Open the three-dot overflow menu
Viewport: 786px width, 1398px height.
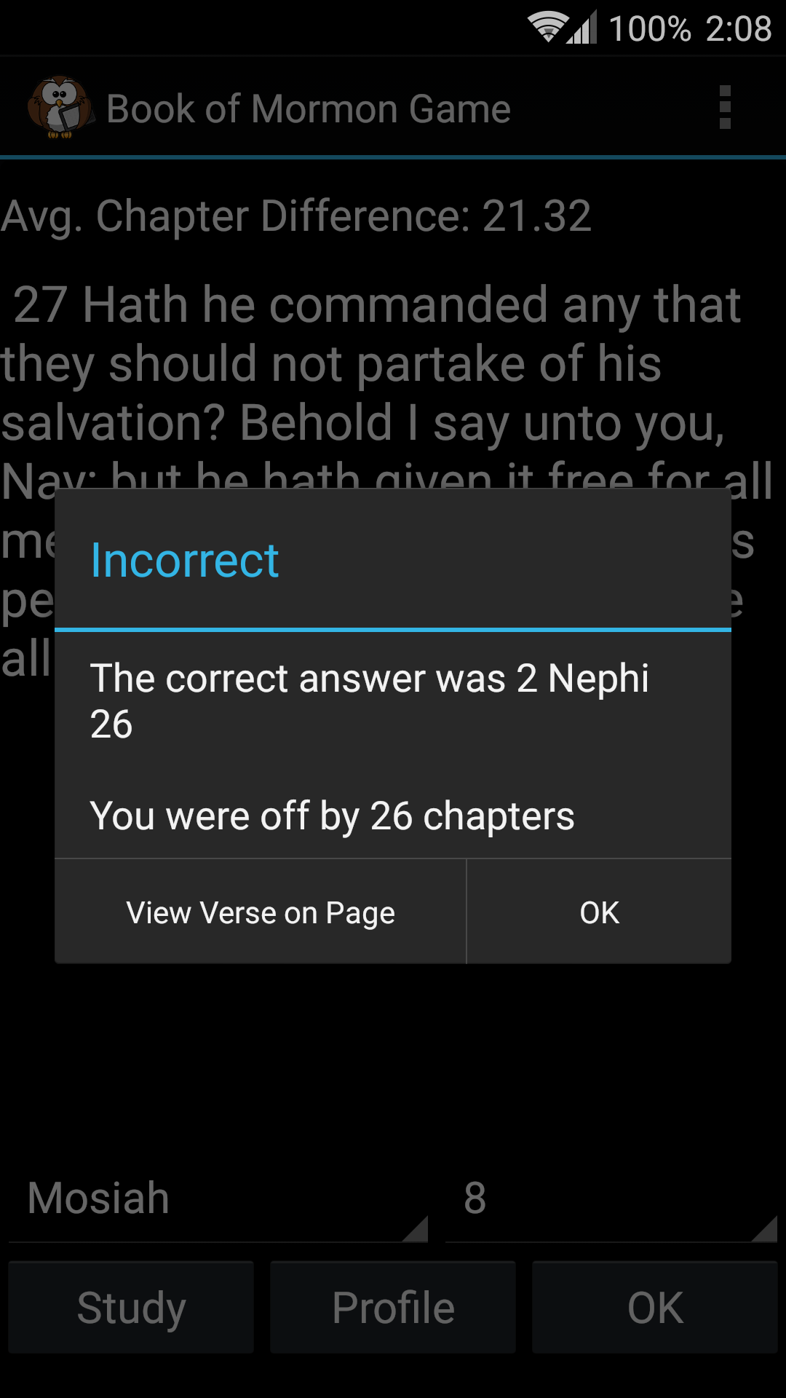725,108
